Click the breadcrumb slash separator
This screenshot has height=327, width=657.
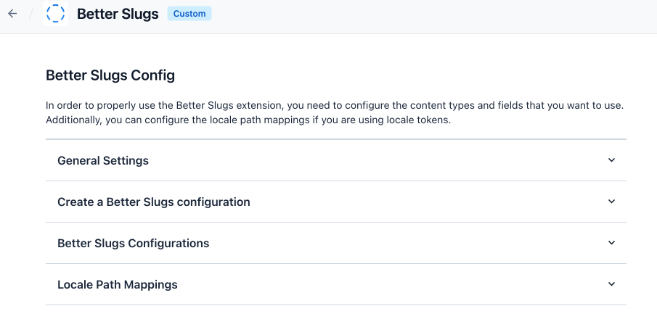[31, 14]
